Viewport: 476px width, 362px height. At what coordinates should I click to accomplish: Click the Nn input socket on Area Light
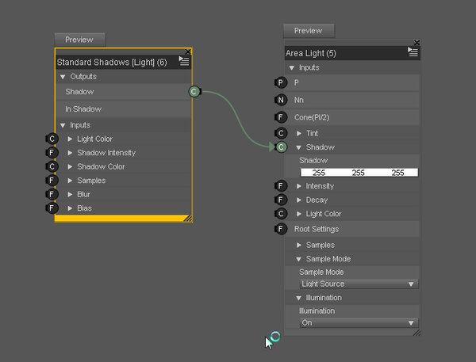(280, 100)
